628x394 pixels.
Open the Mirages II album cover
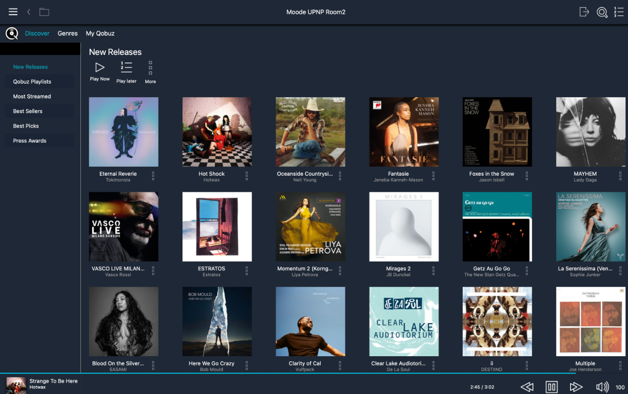(x=404, y=227)
